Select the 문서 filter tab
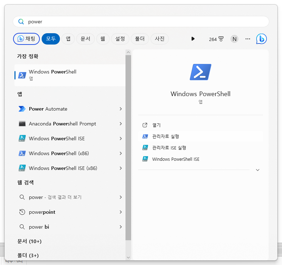Screen dimensions: 282x265 [85, 39]
